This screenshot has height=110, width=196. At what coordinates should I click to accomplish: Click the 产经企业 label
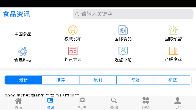[173, 59]
